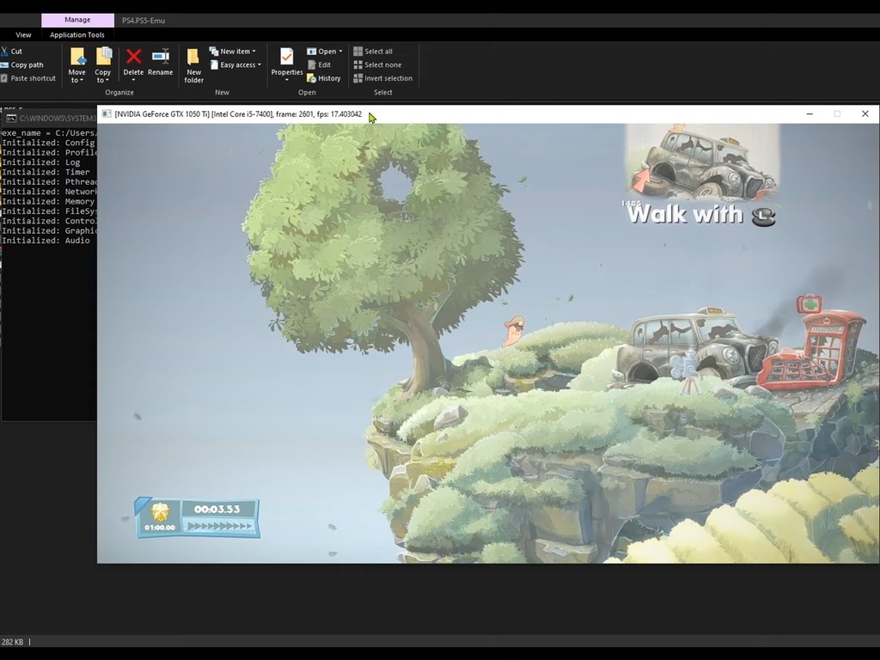Click the Rename icon in Organize group
Viewport: 880px width, 660px height.
coord(161,57)
